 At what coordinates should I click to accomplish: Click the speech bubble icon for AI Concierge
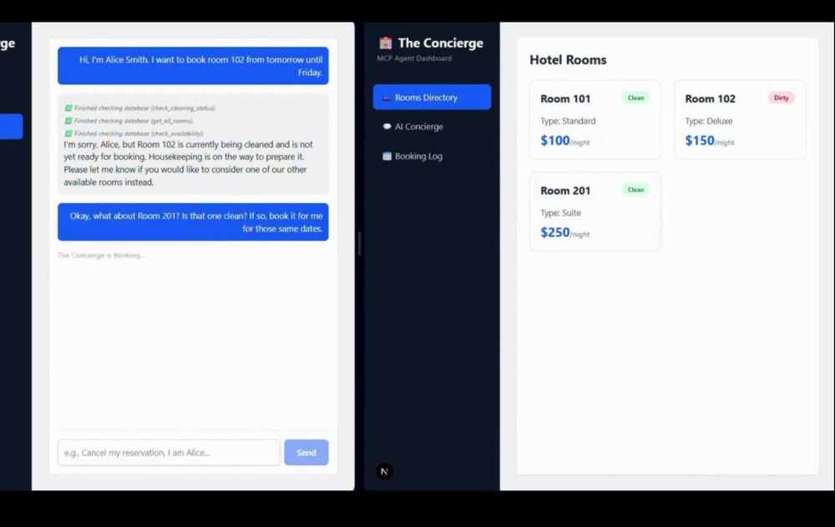(387, 127)
